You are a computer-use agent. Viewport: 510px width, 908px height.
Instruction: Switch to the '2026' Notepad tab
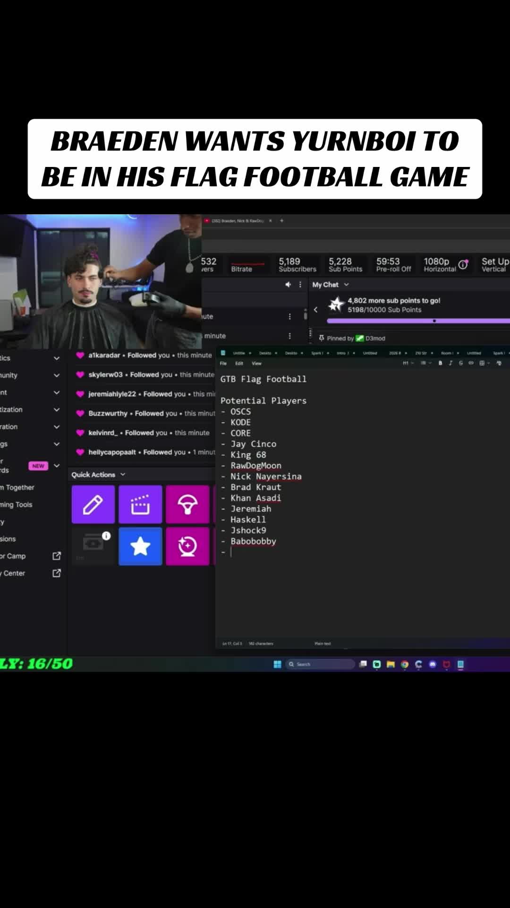click(395, 353)
